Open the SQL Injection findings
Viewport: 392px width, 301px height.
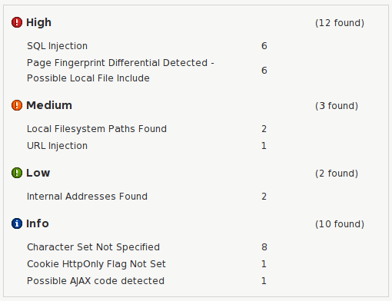[x=57, y=46]
